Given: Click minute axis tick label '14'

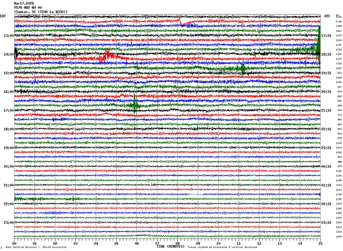Looking at the screenshot, I should (300, 243).
